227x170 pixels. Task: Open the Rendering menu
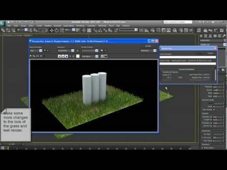point(80,25)
